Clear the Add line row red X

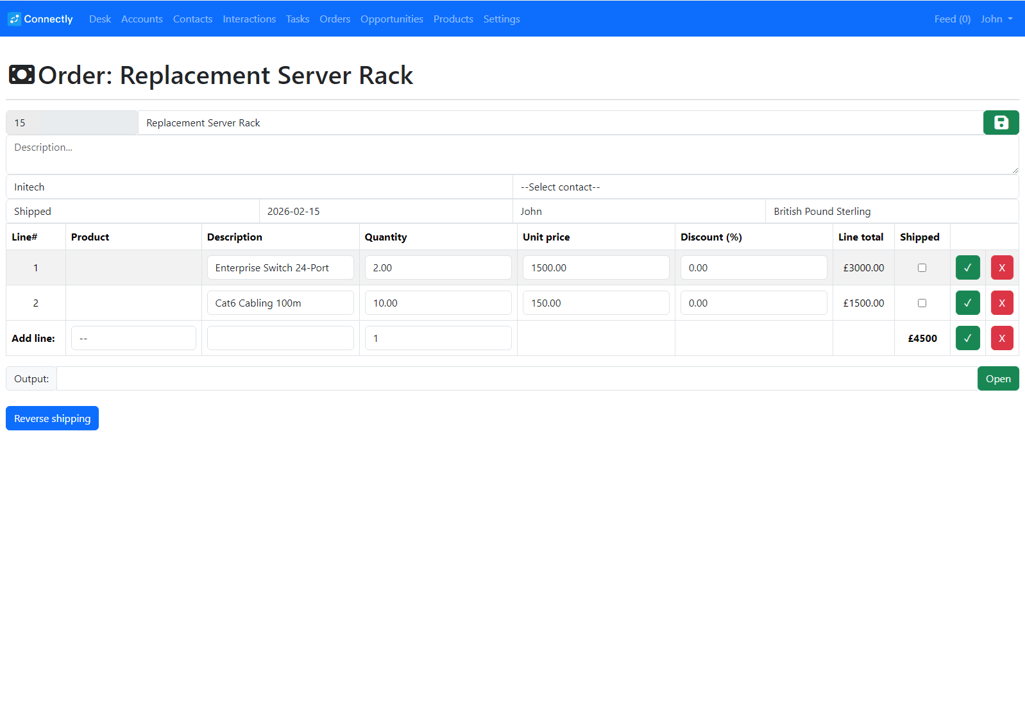point(1001,338)
